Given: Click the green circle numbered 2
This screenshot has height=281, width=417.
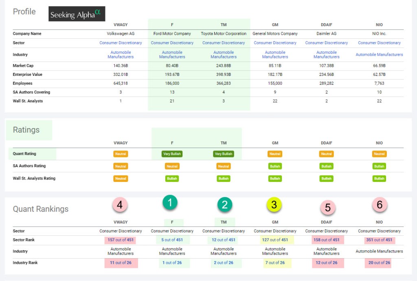Looking at the screenshot, I should pyautogui.click(x=224, y=205).
